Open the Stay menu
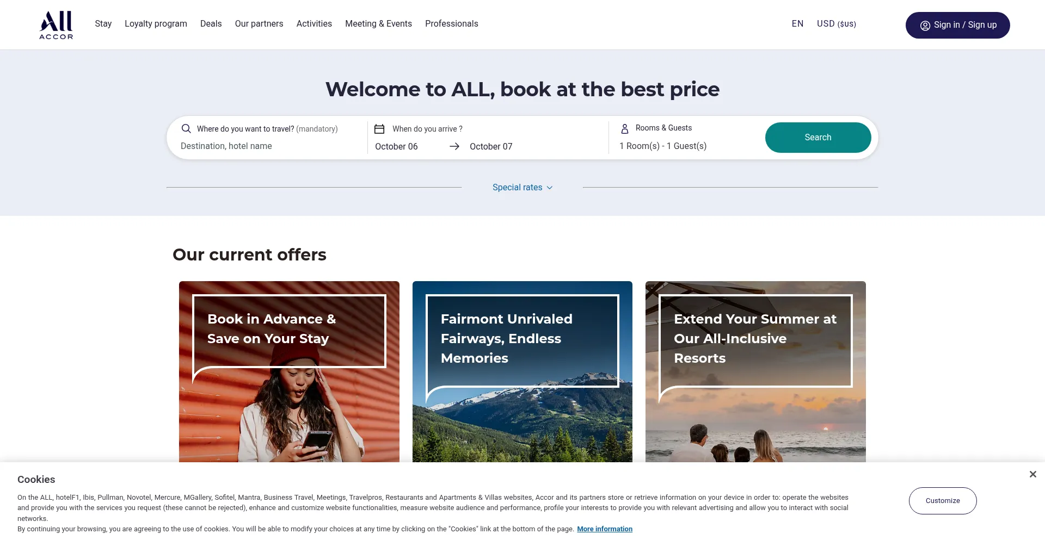Image resolution: width=1045 pixels, height=540 pixels. pos(103,24)
